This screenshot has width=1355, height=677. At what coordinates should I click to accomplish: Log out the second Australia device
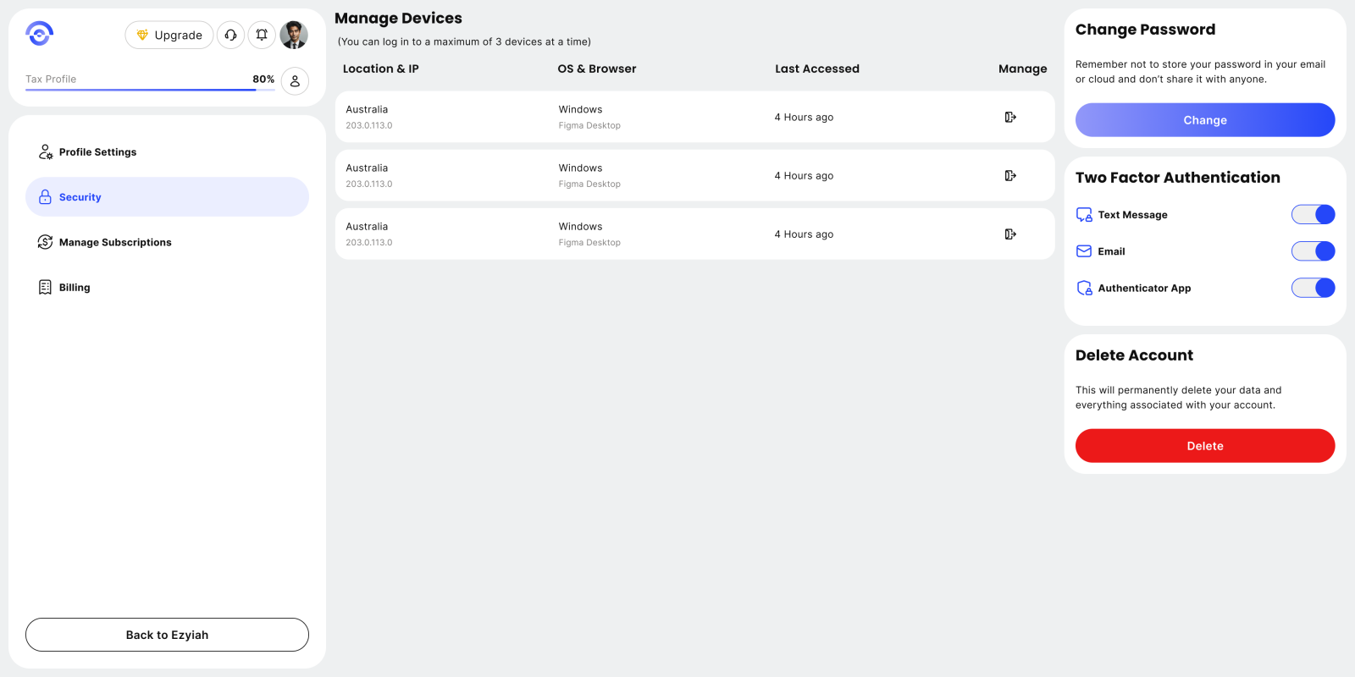click(x=1010, y=175)
